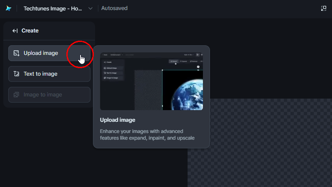Image resolution: width=332 pixels, height=187 pixels.
Task: Click the Earth preview thumbnail in the tooltip
Action: pyautogui.click(x=151, y=81)
